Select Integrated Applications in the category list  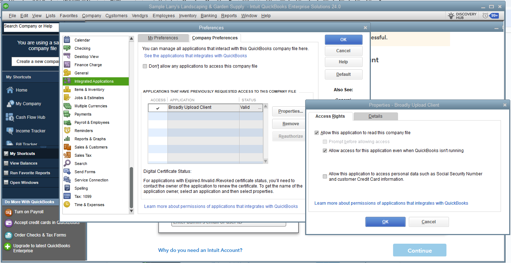coord(96,81)
